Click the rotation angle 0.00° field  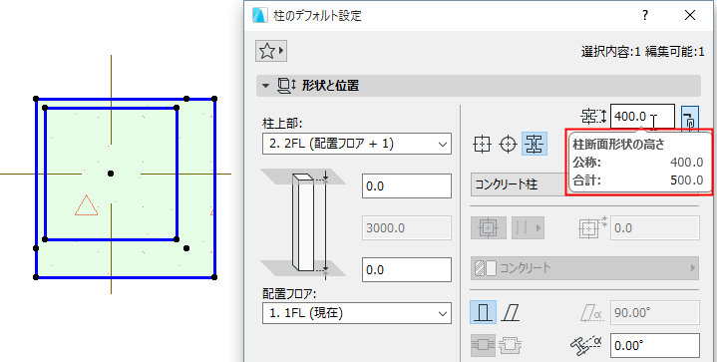(x=655, y=345)
